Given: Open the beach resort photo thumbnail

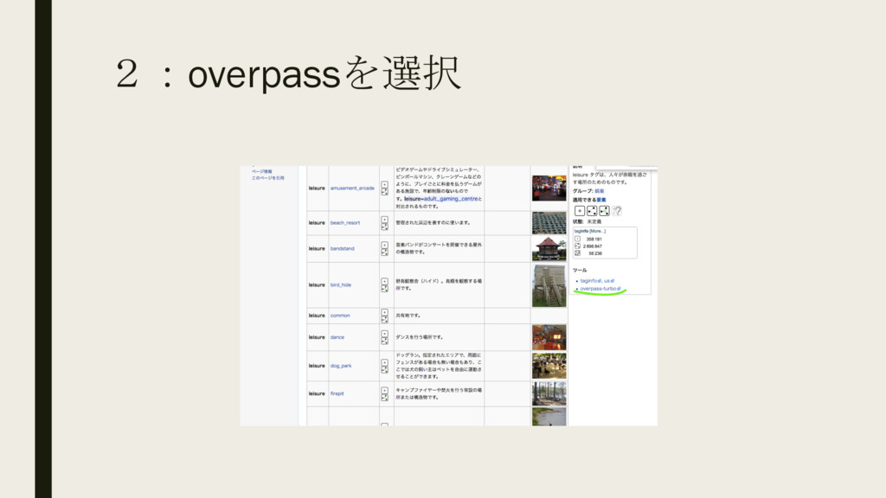Looking at the screenshot, I should (549, 223).
